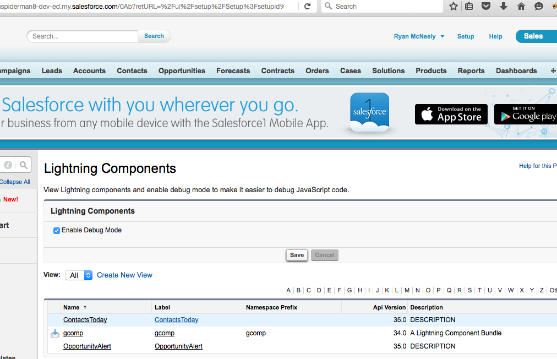The image size is (557, 359).
Task: Open the Reports tab
Action: [471, 70]
